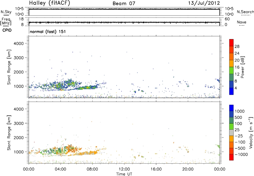
Task: Click the 'Slant Range [km]' label of the velocity panel
Action: coord(9,133)
